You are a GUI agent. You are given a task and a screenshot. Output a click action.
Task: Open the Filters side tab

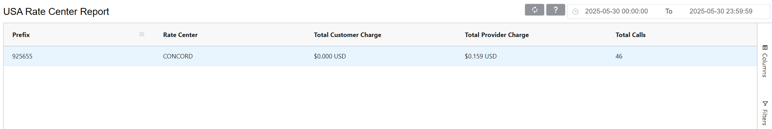click(x=765, y=113)
